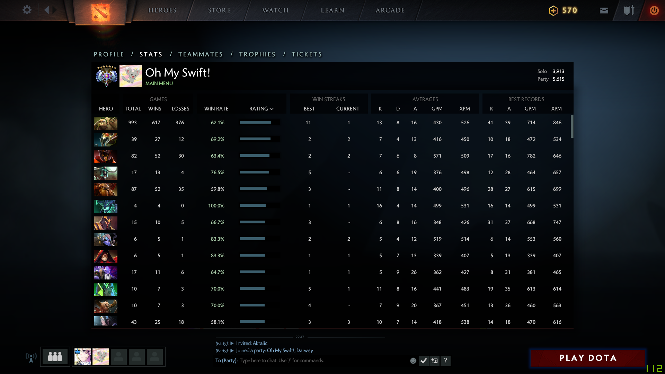The image size is (665, 374).
Task: Click the checkmark ready-check button
Action: tap(424, 361)
